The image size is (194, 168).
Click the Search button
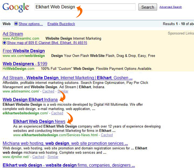(147, 7)
